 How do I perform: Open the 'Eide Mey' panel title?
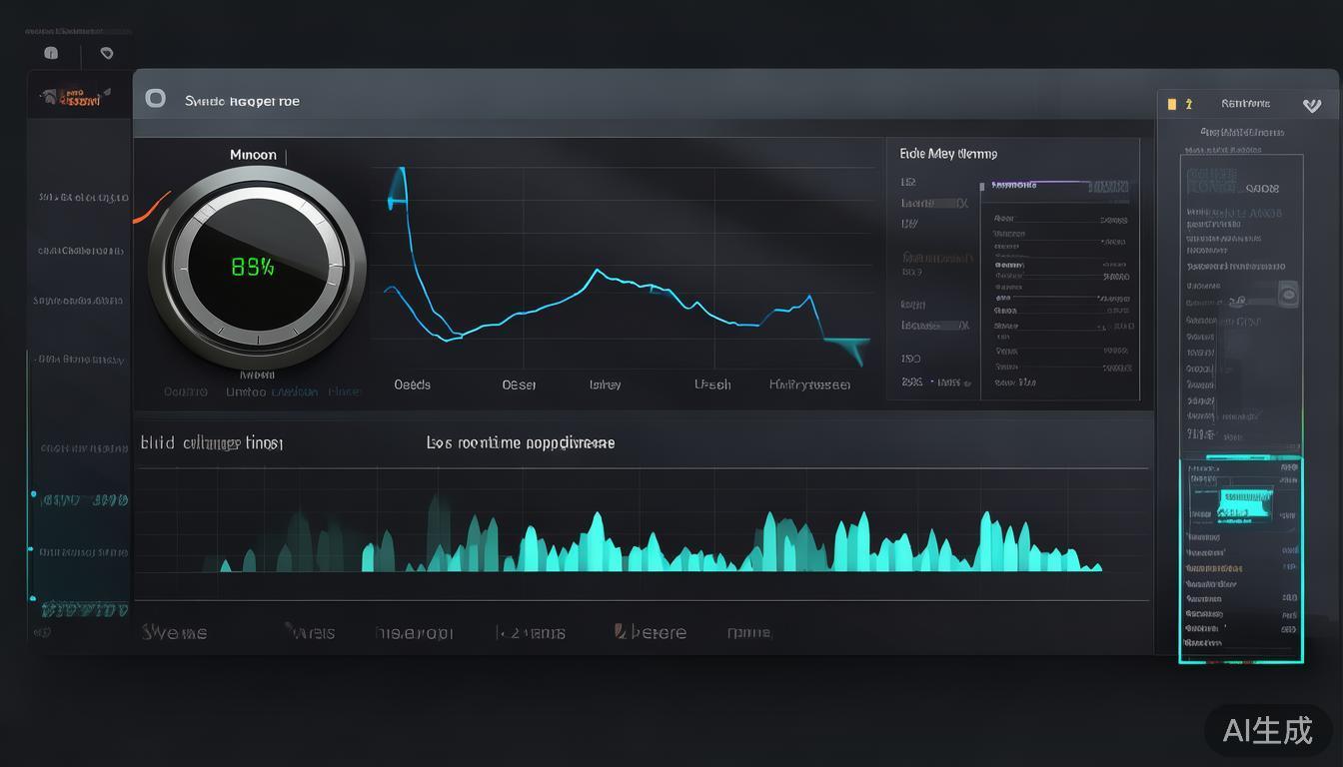pyautogui.click(x=948, y=154)
